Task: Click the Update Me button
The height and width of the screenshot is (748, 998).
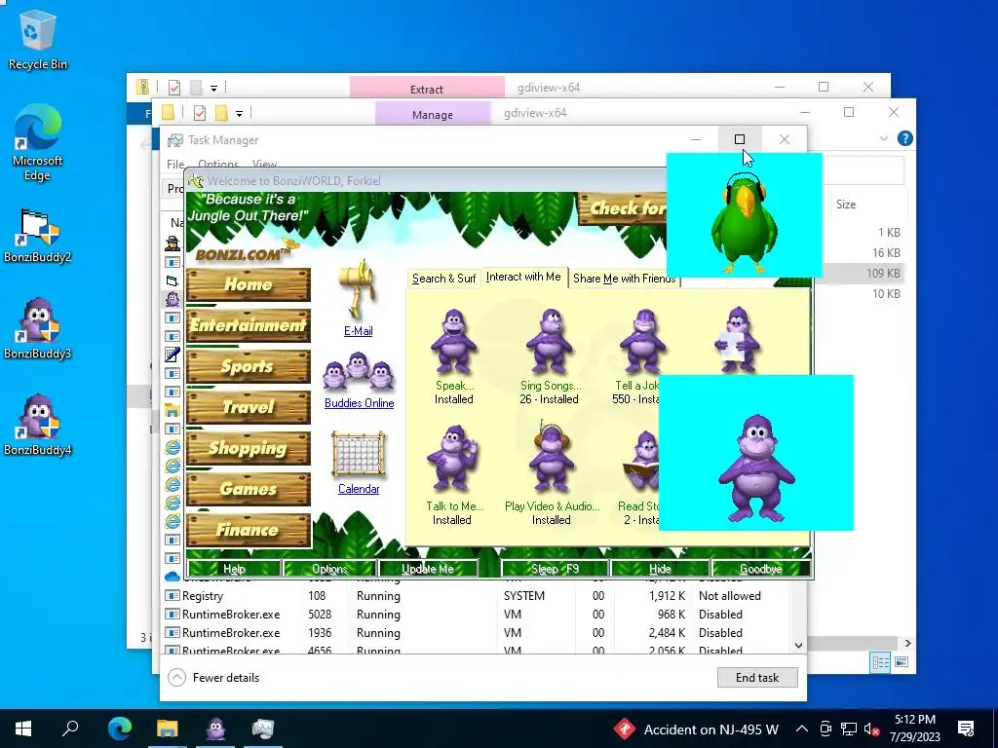Action: pyautogui.click(x=428, y=569)
